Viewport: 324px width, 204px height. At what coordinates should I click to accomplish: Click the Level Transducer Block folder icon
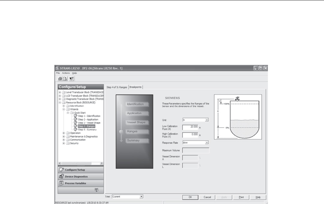coord(64,92)
